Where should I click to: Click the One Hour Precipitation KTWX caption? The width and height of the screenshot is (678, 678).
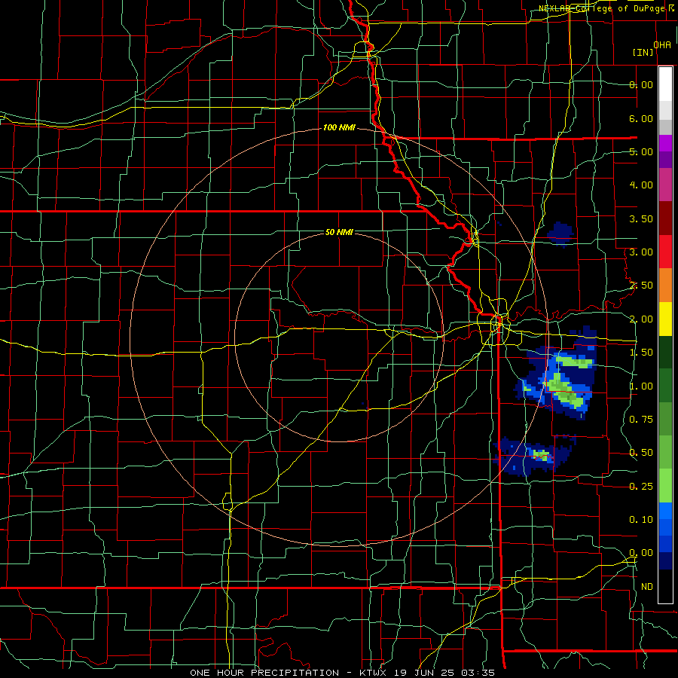pos(342,673)
